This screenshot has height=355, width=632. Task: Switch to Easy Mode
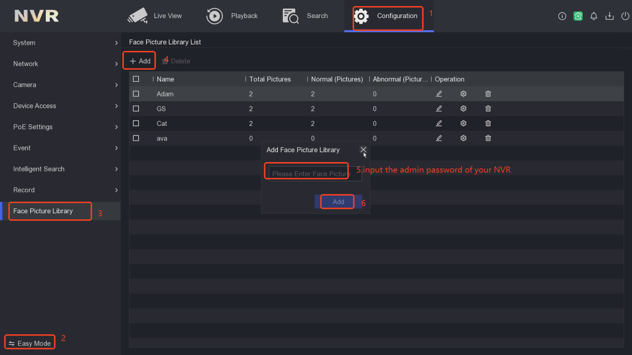pyautogui.click(x=30, y=343)
